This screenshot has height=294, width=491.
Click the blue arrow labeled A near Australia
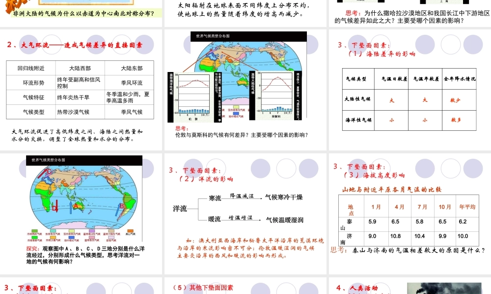(x=71, y=206)
